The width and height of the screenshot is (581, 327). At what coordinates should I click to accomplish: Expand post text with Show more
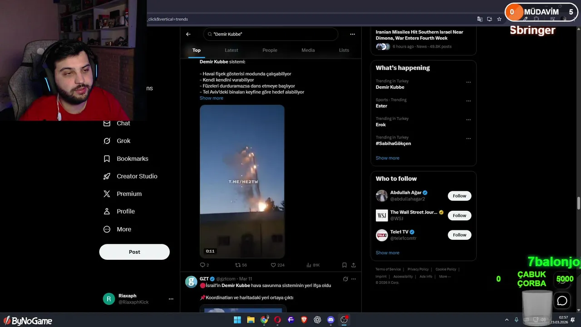pyautogui.click(x=212, y=98)
